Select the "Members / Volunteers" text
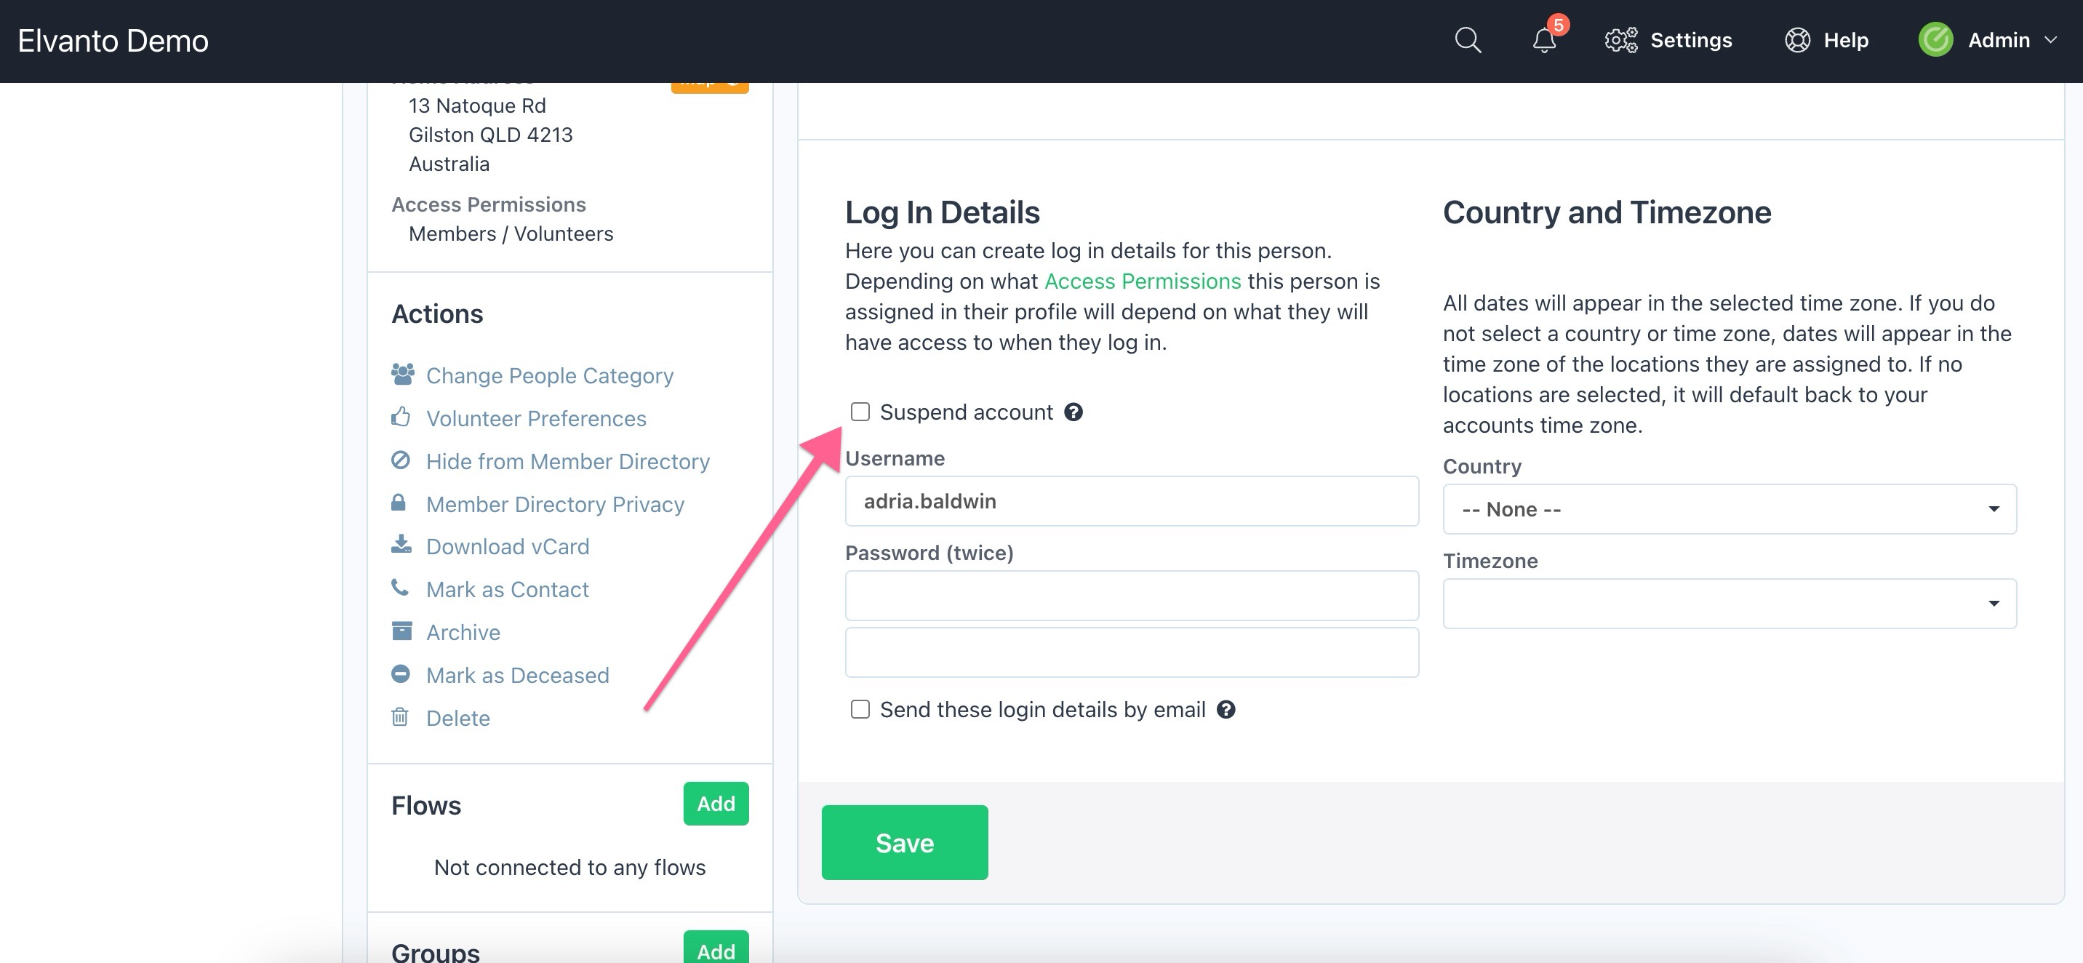The height and width of the screenshot is (963, 2083). point(511,233)
